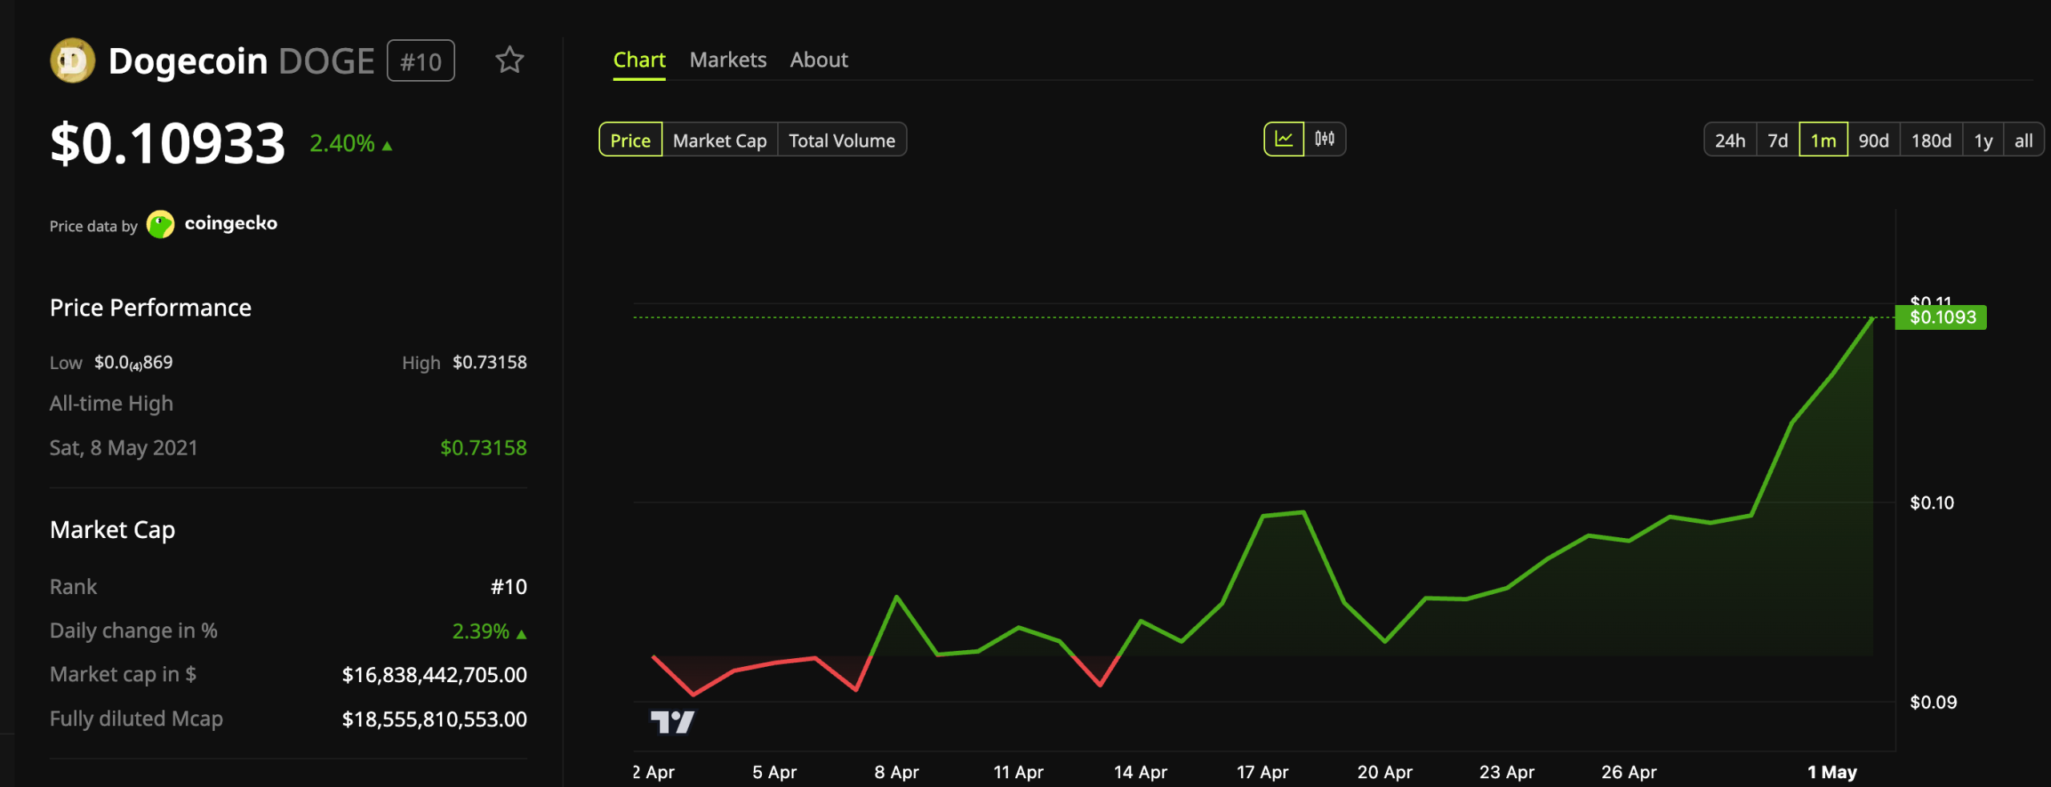This screenshot has width=2051, height=787.
Task: Click the 2.40% price change value
Action: (x=342, y=143)
